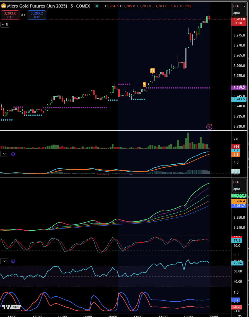Click the gold symbol logo icon

pyautogui.click(x=3, y=6)
